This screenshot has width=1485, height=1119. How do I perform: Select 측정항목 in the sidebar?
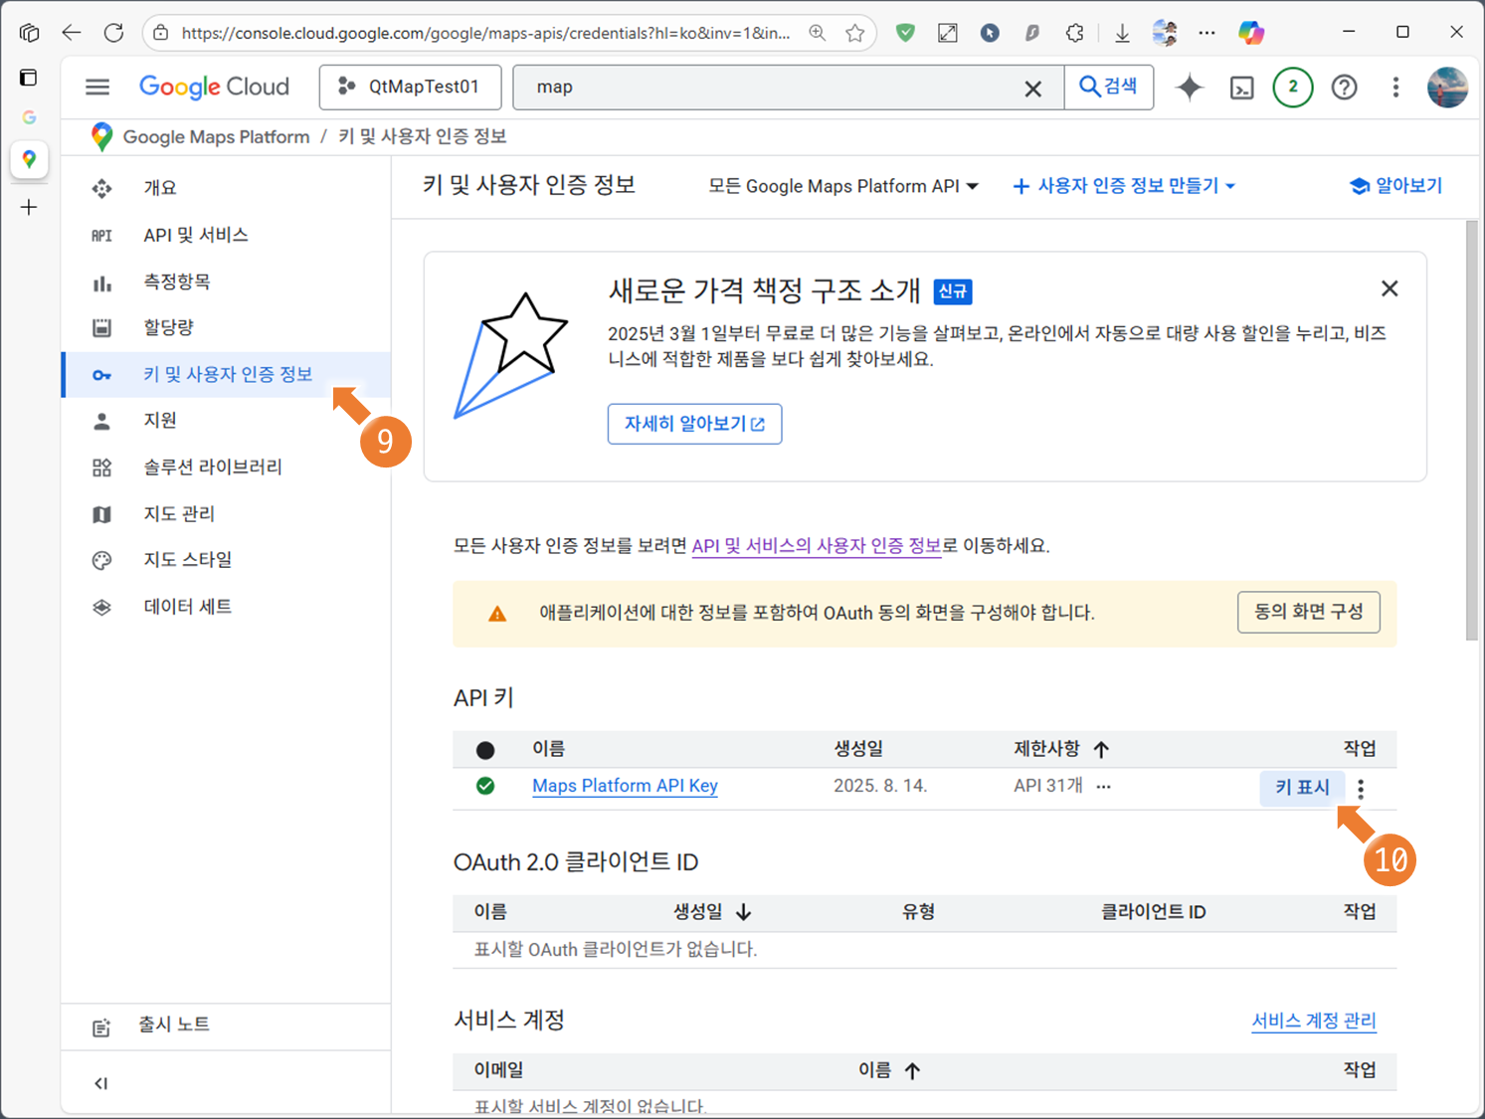[x=227, y=281]
